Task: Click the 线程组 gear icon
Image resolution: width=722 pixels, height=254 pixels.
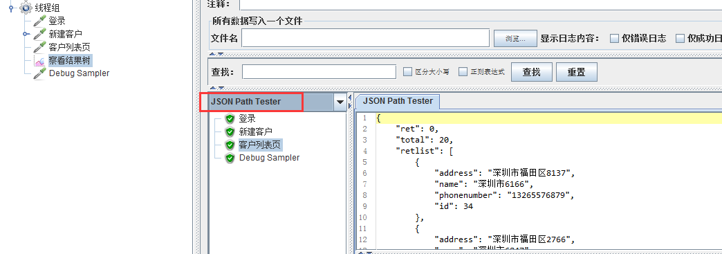Action: click(26, 8)
